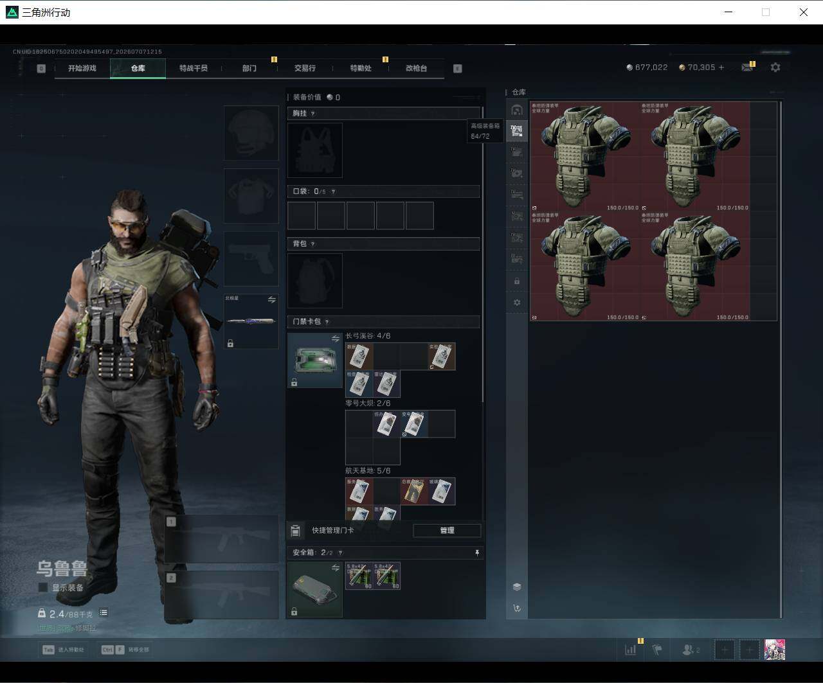Click the stash stack layers icon
Image resolution: width=823 pixels, height=683 pixels.
click(517, 587)
